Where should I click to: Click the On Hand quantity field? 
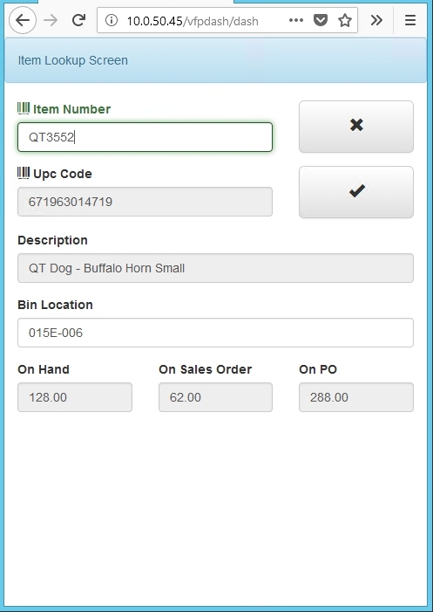coord(75,397)
